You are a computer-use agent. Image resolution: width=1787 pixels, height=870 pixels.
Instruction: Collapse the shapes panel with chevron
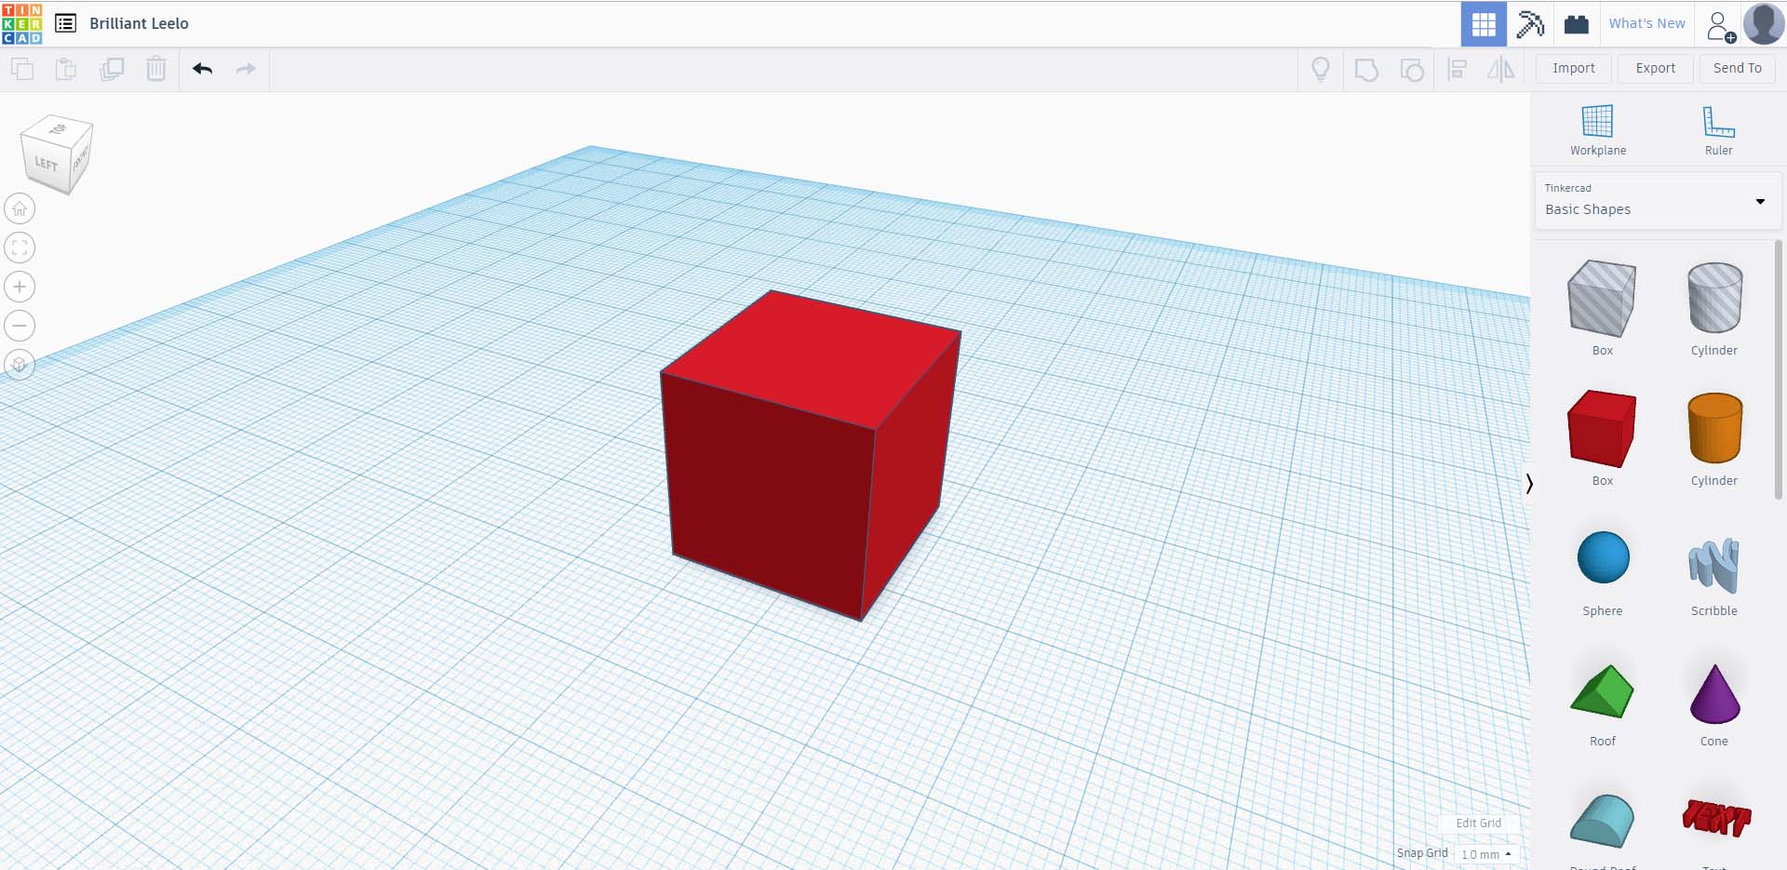1528,483
